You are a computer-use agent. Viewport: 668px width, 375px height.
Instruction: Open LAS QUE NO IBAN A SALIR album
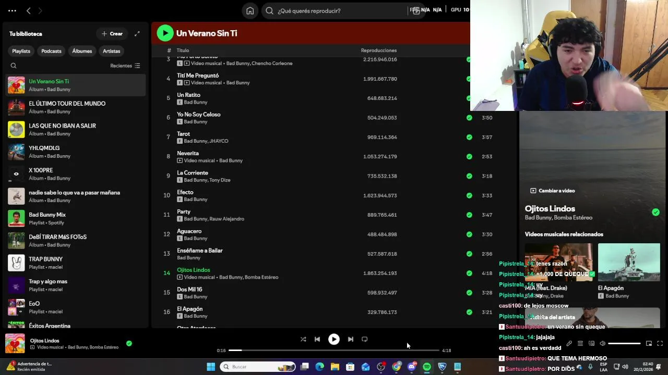click(76, 130)
